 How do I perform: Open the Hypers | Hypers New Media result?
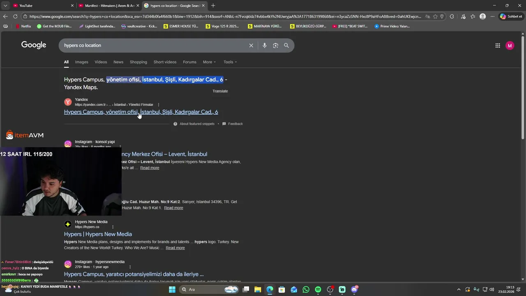(x=98, y=234)
